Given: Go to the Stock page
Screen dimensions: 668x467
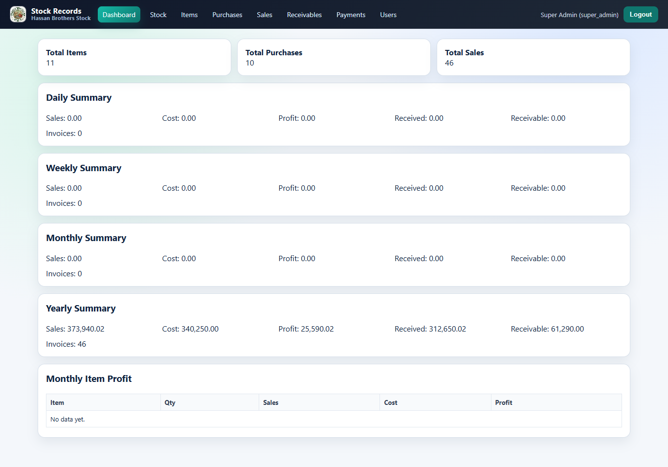Looking at the screenshot, I should (158, 15).
